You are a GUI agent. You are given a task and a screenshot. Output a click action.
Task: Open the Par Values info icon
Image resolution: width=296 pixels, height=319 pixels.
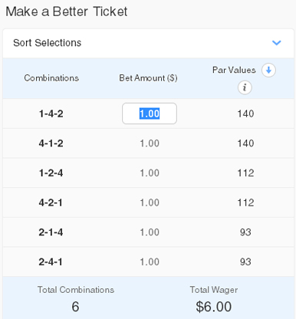pyautogui.click(x=245, y=87)
